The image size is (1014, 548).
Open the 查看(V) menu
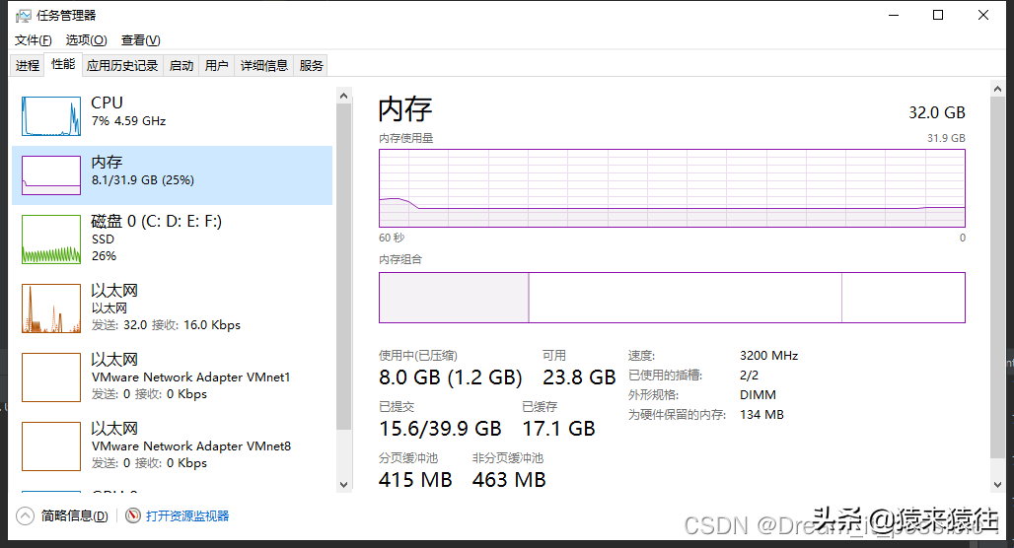140,40
